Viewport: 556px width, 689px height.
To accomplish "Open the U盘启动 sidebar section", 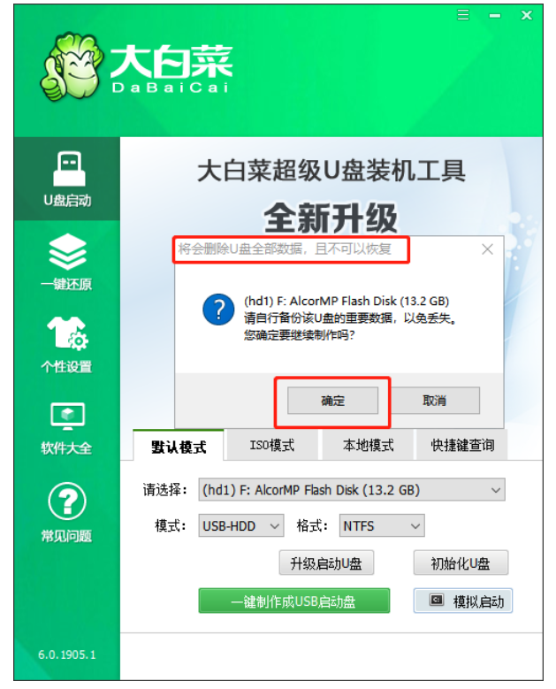I will [67, 179].
